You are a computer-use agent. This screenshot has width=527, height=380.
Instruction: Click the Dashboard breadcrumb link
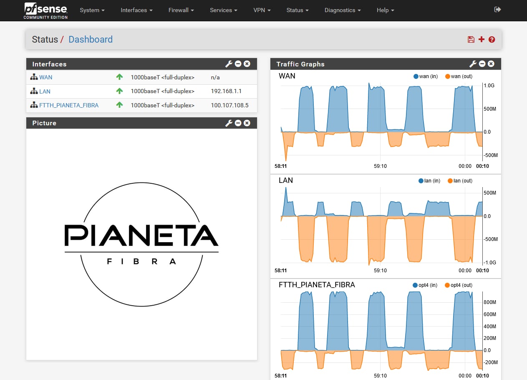(x=91, y=39)
